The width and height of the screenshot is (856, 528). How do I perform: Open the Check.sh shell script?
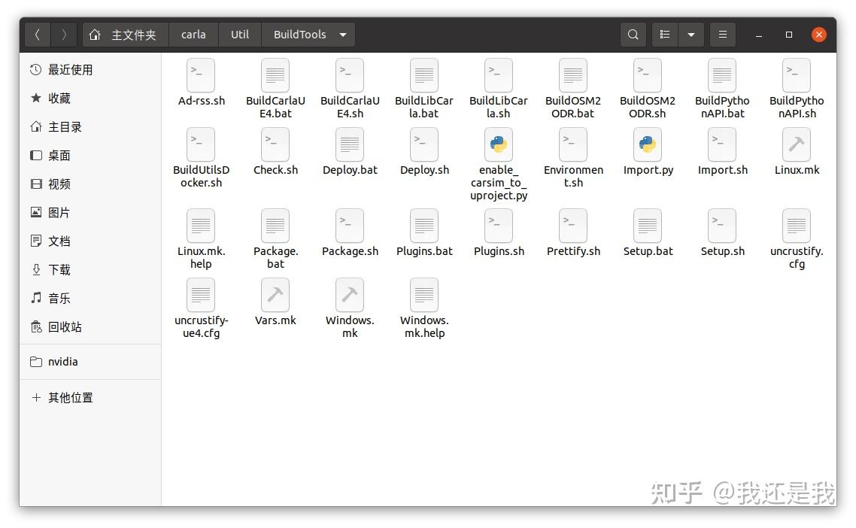coord(275,150)
